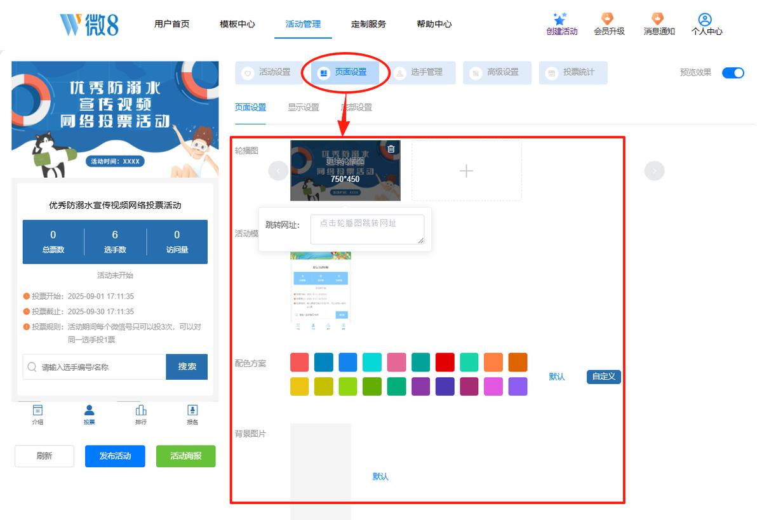Go to 模板中心

[237, 24]
